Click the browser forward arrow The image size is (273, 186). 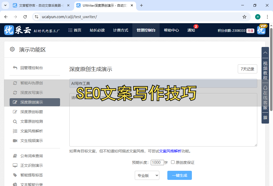pyautogui.click(x=15, y=17)
